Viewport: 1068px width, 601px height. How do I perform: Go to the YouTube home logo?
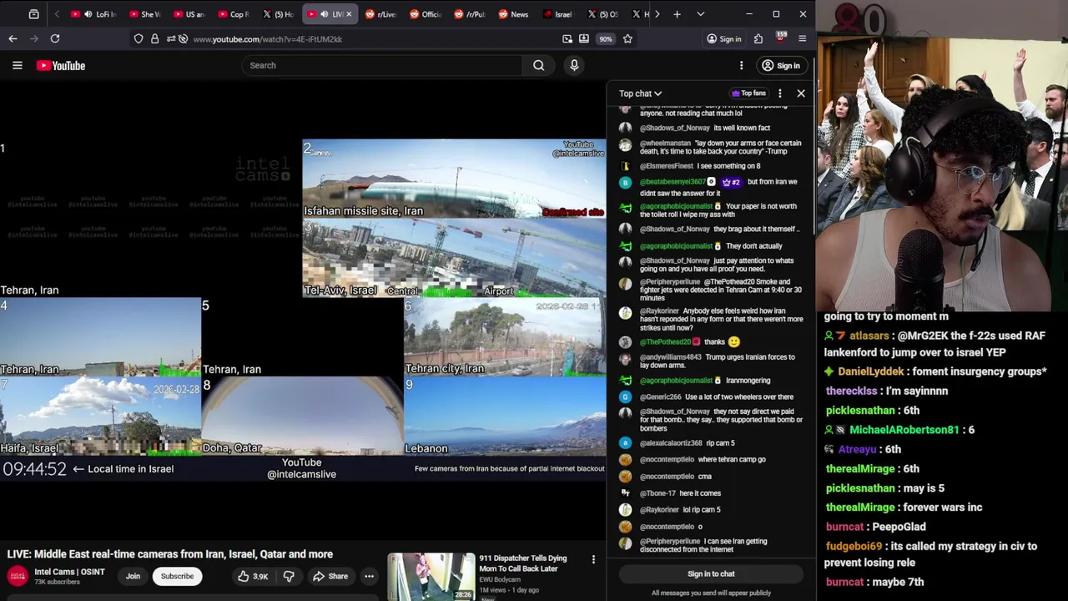(61, 65)
